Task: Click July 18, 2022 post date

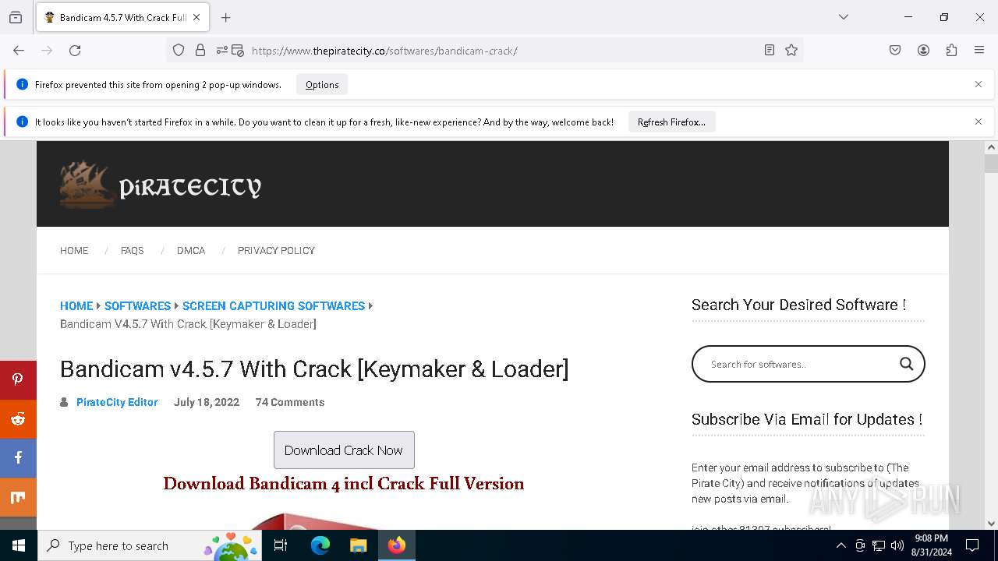Action: pos(207,403)
